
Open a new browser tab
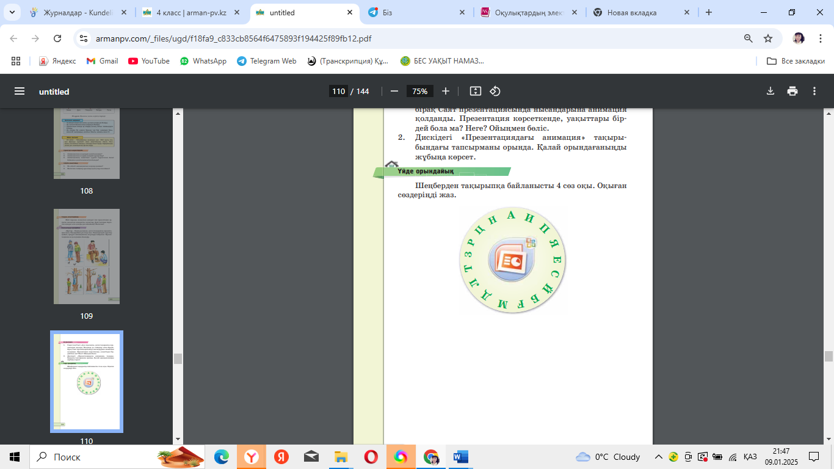709,12
